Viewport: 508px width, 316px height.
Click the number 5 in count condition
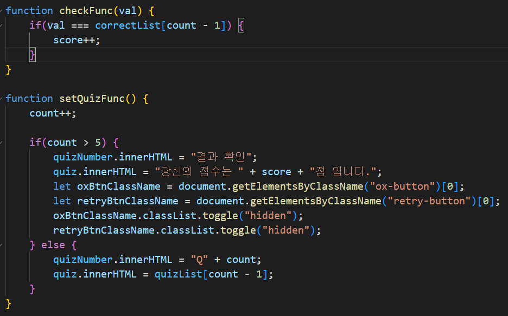tap(98, 143)
